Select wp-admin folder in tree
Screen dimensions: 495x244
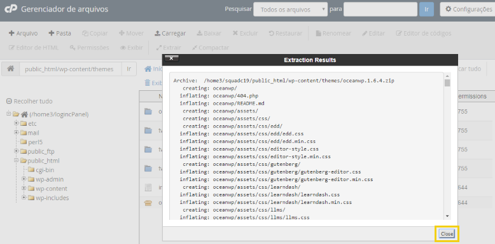(x=50, y=179)
